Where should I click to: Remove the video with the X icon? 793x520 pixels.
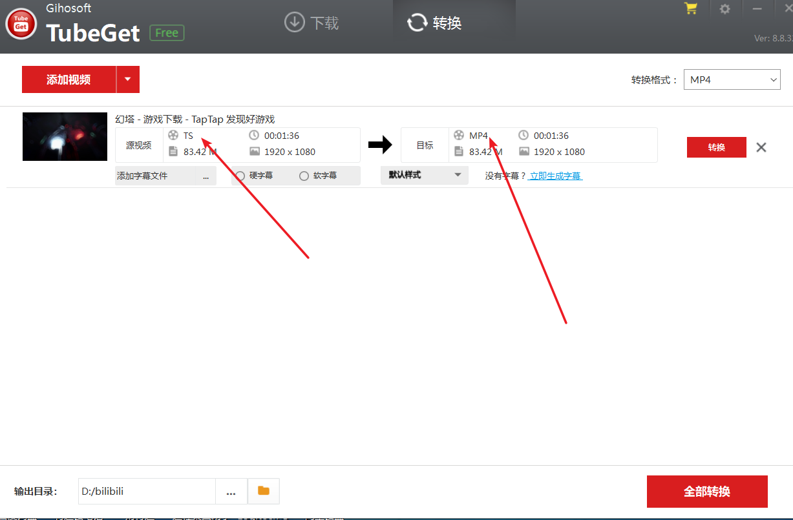[x=761, y=147]
